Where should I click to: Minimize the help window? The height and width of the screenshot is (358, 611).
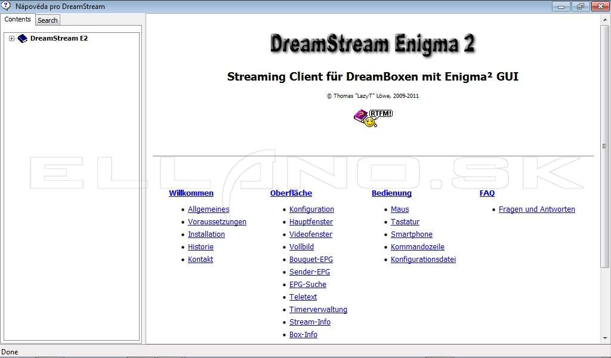pos(561,6)
